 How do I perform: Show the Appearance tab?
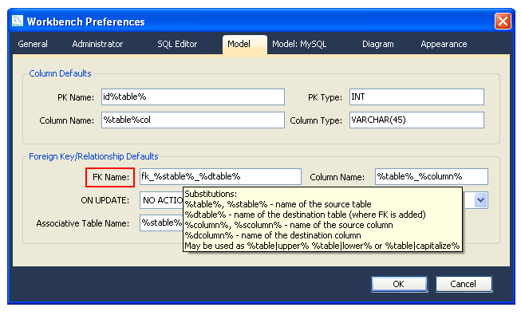tap(444, 44)
